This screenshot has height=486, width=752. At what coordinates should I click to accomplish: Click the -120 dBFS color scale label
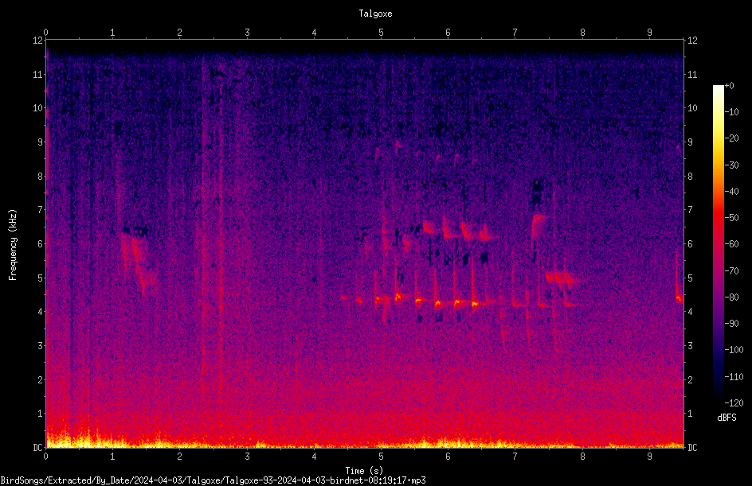(734, 402)
